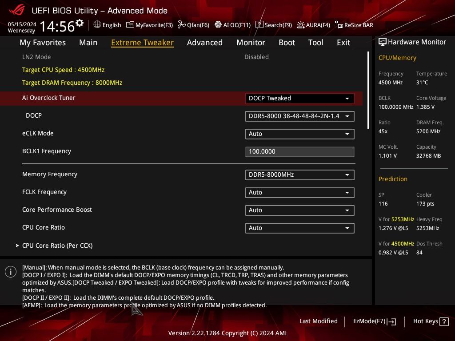This screenshot has height=341, width=455.
Task: Click the Prediction section heading
Action: [393, 179]
